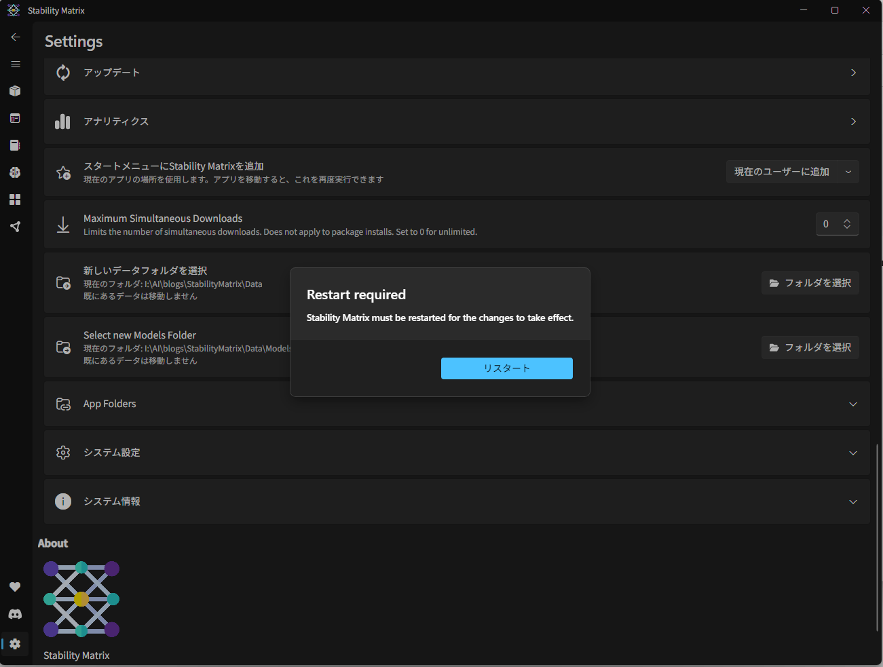Screen dimensions: 883x667
Task: Click the folder icon beside Select new Models Folder
Action: pyautogui.click(x=63, y=347)
